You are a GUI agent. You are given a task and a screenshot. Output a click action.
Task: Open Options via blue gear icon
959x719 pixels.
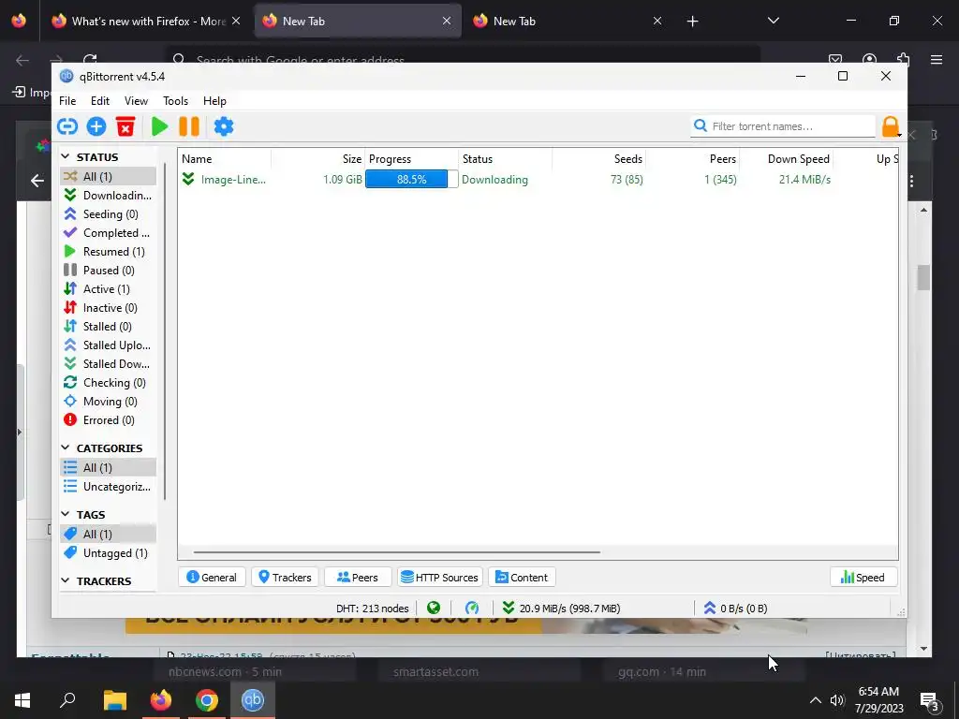(224, 126)
